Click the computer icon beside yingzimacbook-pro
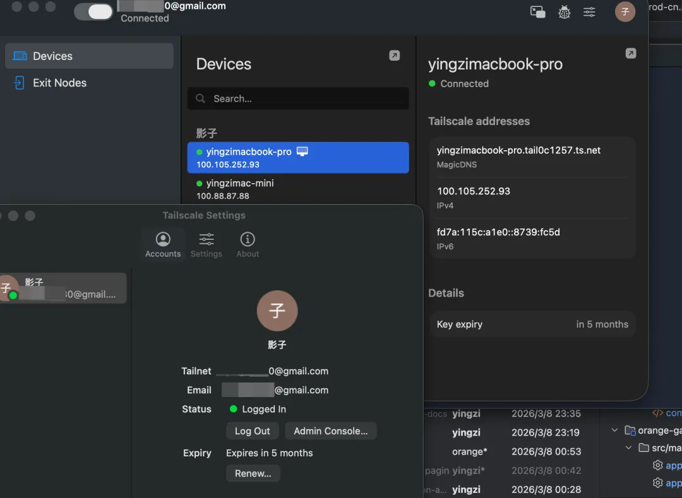682x498 pixels. click(302, 151)
